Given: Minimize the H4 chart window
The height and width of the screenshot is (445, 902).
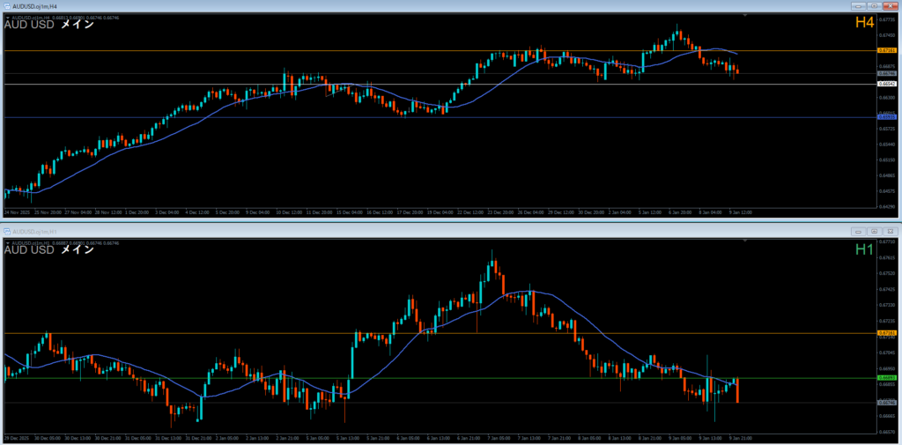Looking at the screenshot, I should (x=857, y=6).
